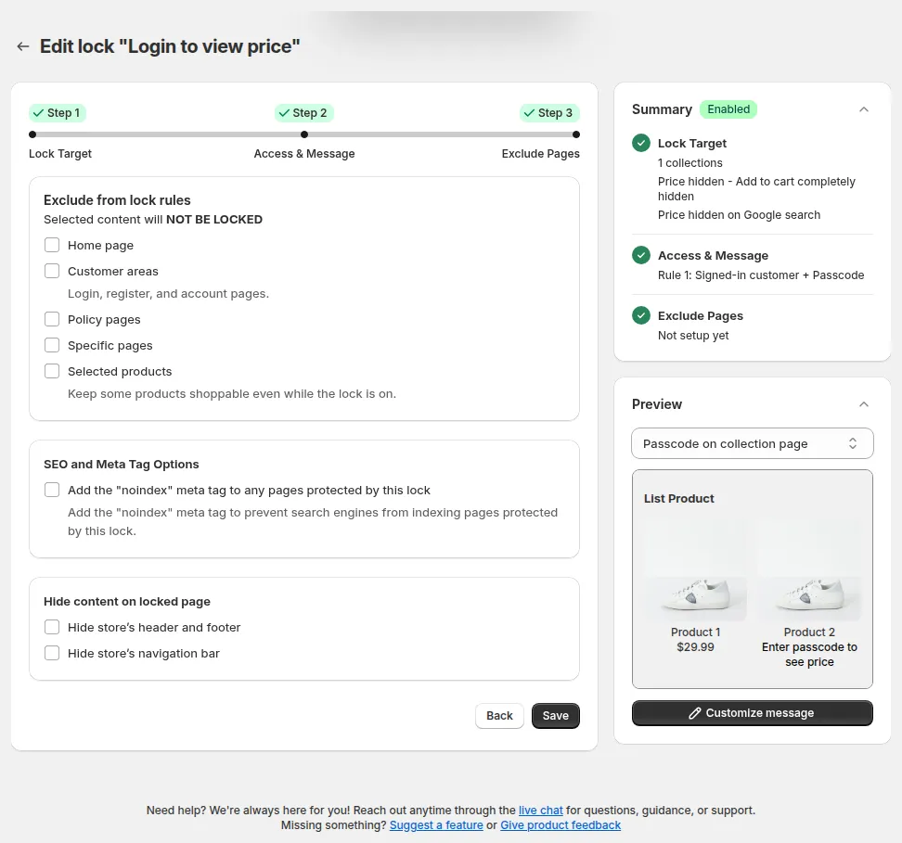This screenshot has height=843, width=902.
Task: Enable the noindex meta tag checkbox
Action: [52, 490]
